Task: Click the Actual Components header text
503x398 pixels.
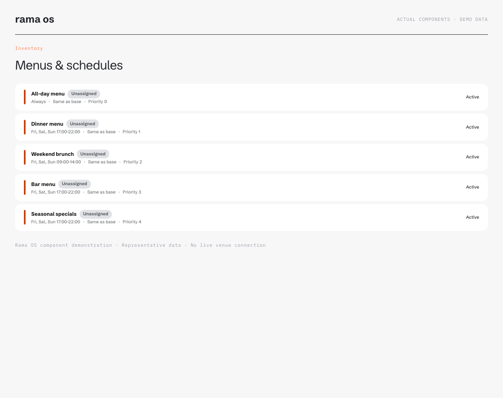Action: [423, 20]
